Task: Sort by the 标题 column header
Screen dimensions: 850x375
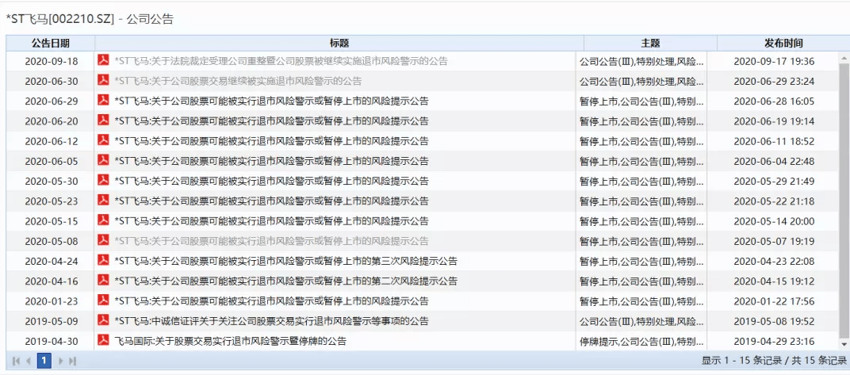Action: [339, 44]
